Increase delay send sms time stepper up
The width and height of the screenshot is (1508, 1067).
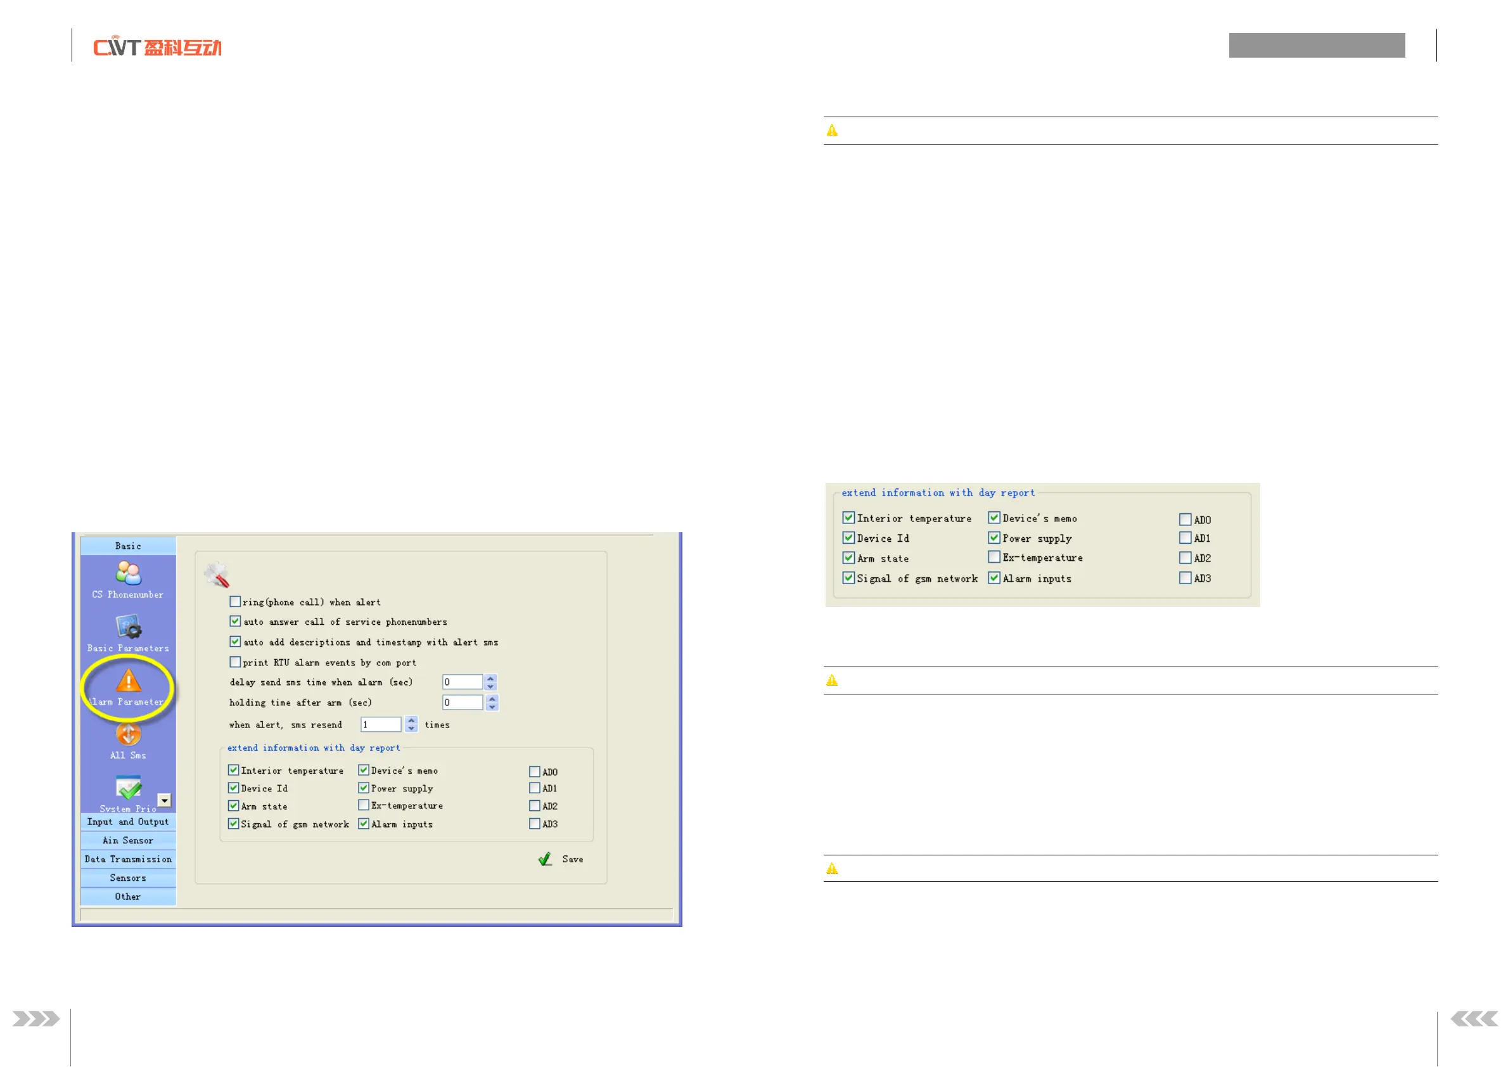490,678
